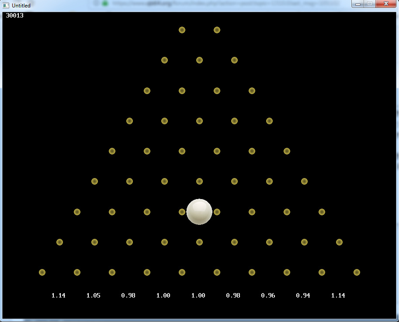
Task: Click the Untitled window title text
Action: click(21, 6)
